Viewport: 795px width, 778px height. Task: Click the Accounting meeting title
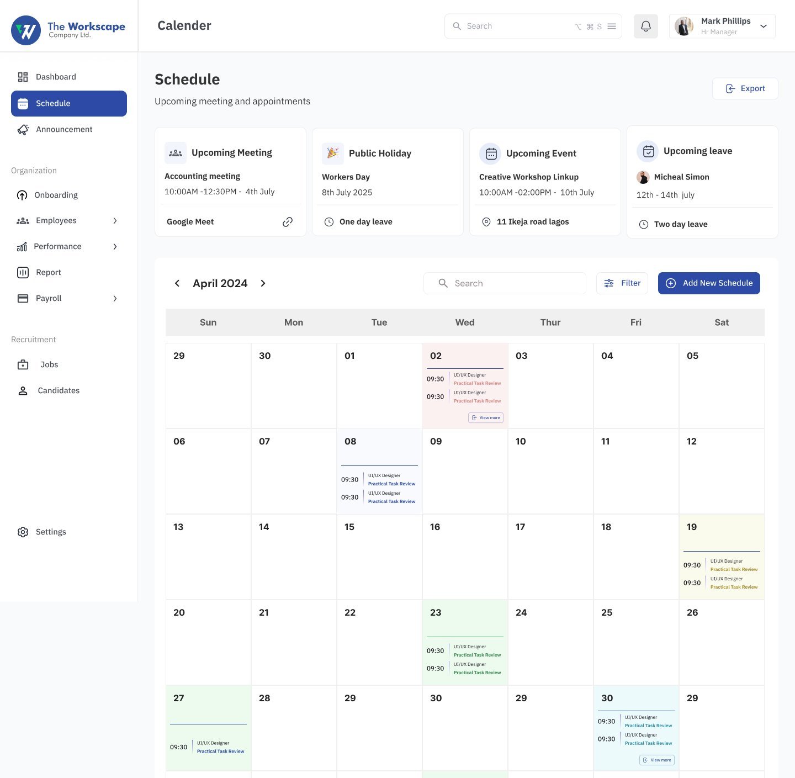pyautogui.click(x=202, y=176)
